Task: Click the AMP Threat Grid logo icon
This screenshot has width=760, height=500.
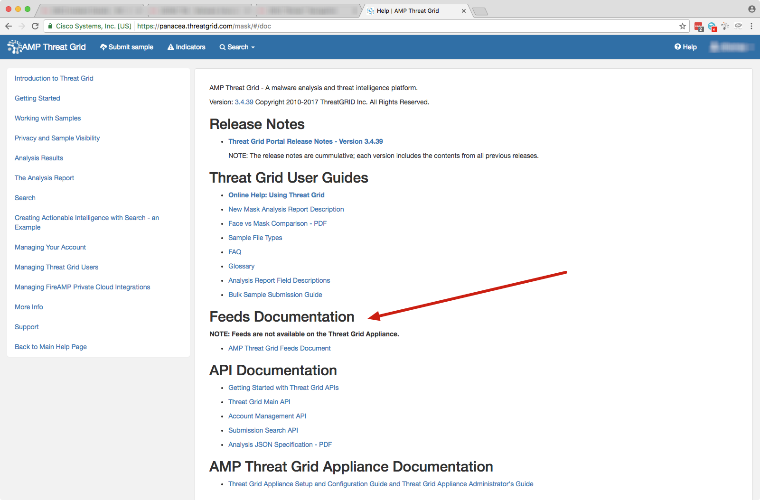Action: click(x=15, y=46)
